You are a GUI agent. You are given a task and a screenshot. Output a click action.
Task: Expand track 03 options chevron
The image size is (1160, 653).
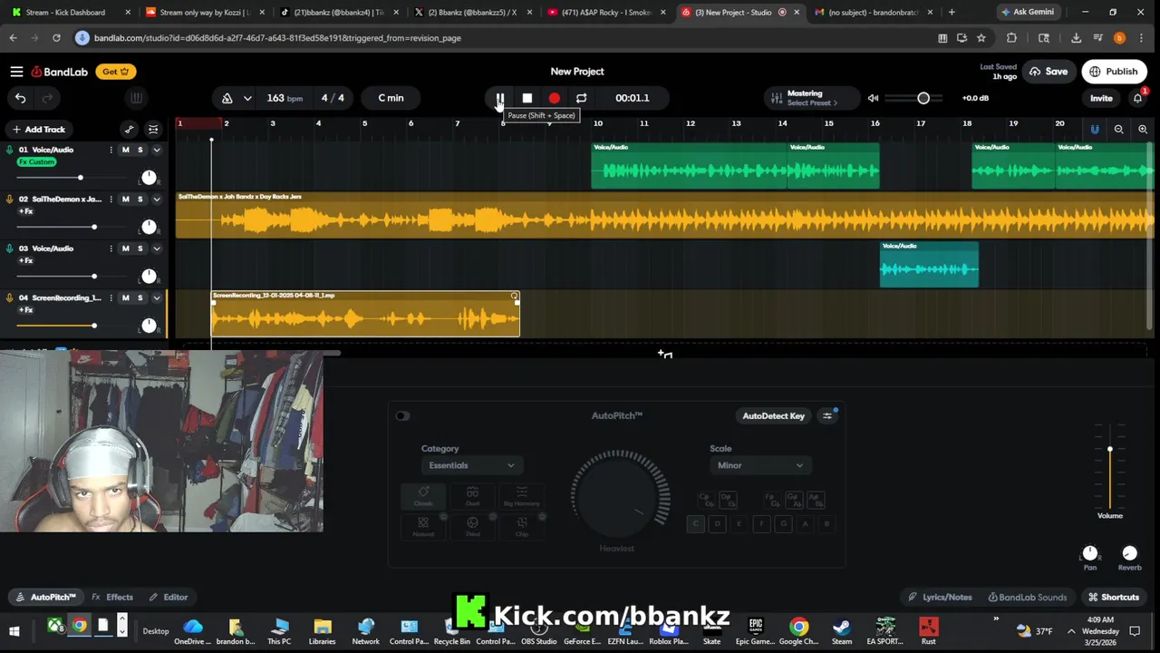[156, 249]
